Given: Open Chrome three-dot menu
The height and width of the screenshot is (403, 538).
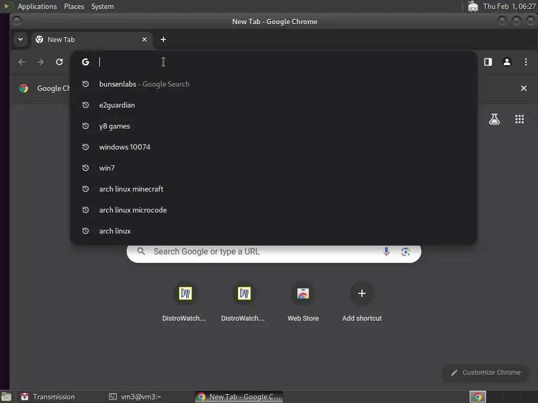Looking at the screenshot, I should tap(525, 62).
